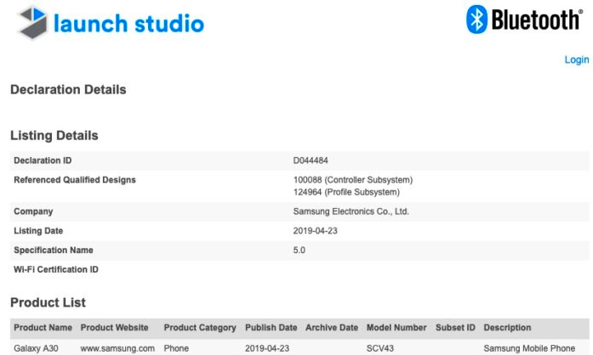The width and height of the screenshot is (593, 355).
Task: Click the Model Number column header
Action: tap(396, 328)
